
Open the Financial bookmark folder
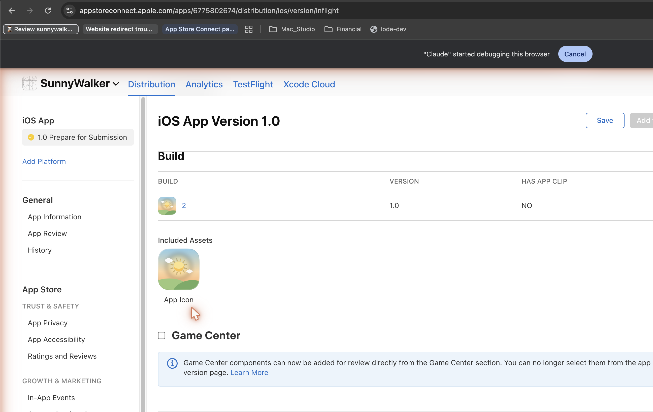343,29
